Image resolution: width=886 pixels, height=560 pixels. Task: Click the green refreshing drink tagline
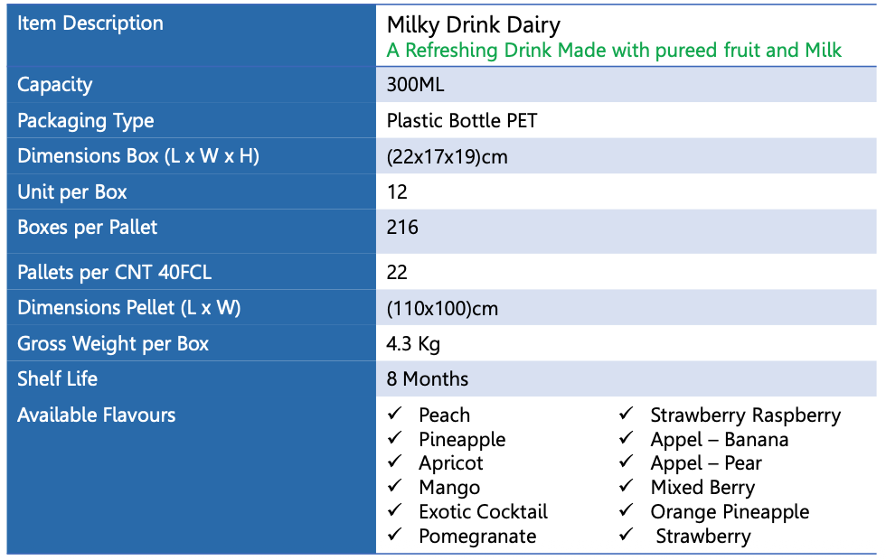[x=614, y=51]
